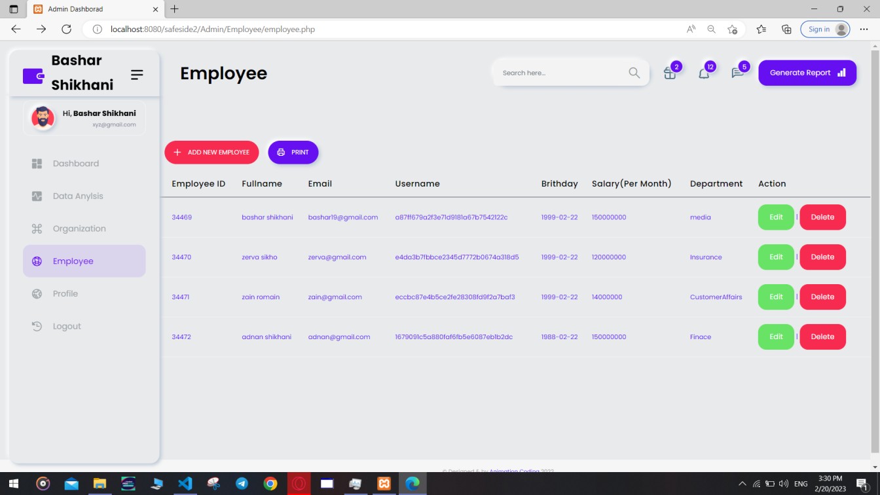The height and width of the screenshot is (495, 880).
Task: Click the Generate Report button
Action: click(807, 73)
